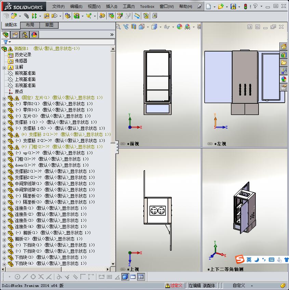Click Section View icon

(x=134, y=27)
